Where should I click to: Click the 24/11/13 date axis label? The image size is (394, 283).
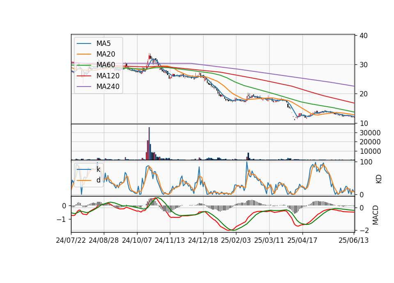tap(170, 240)
